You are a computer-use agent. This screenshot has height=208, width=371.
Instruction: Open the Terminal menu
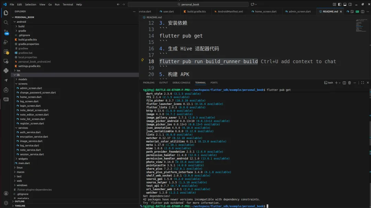point(68,4)
